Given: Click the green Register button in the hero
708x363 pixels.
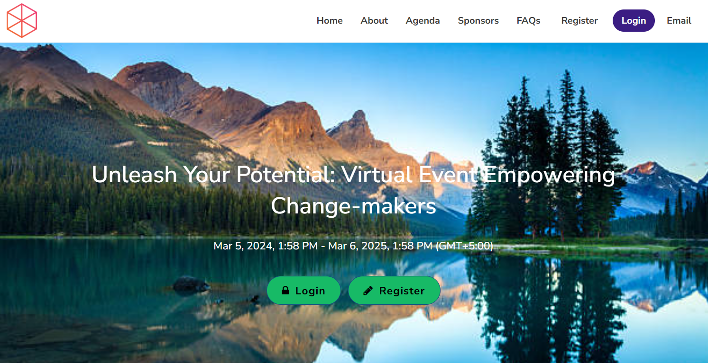Looking at the screenshot, I should [x=394, y=291].
